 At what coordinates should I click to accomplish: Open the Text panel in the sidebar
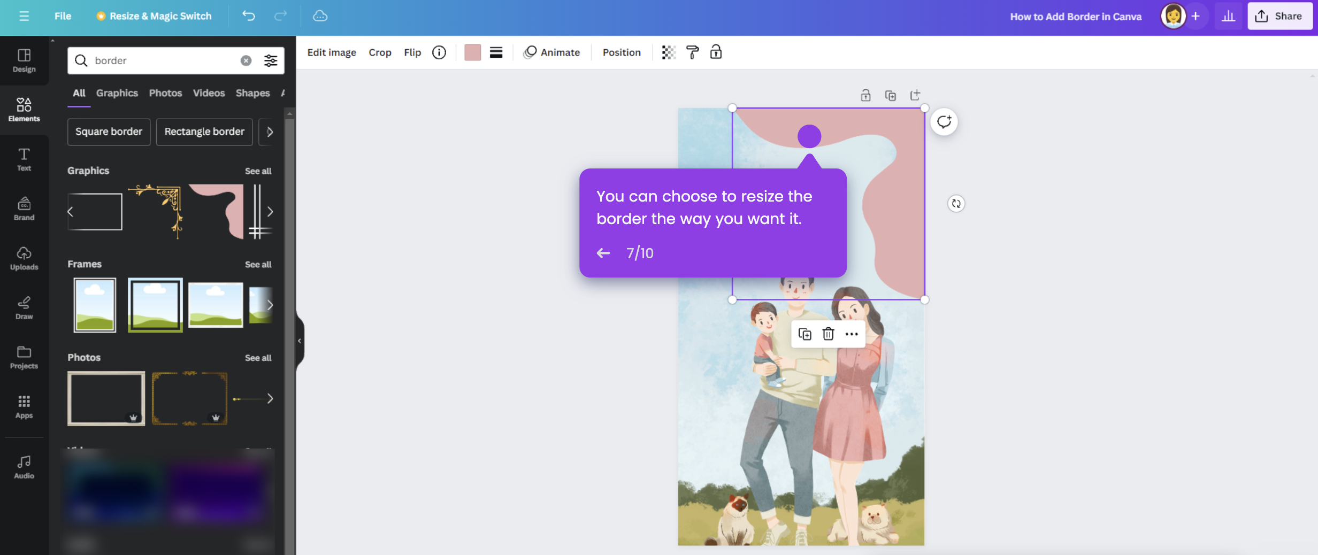pyautogui.click(x=24, y=159)
